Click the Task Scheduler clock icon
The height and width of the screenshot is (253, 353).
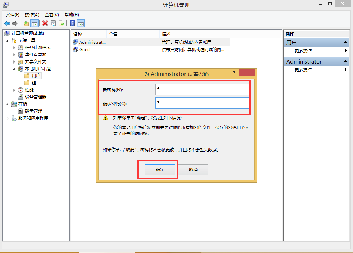click(x=20, y=48)
